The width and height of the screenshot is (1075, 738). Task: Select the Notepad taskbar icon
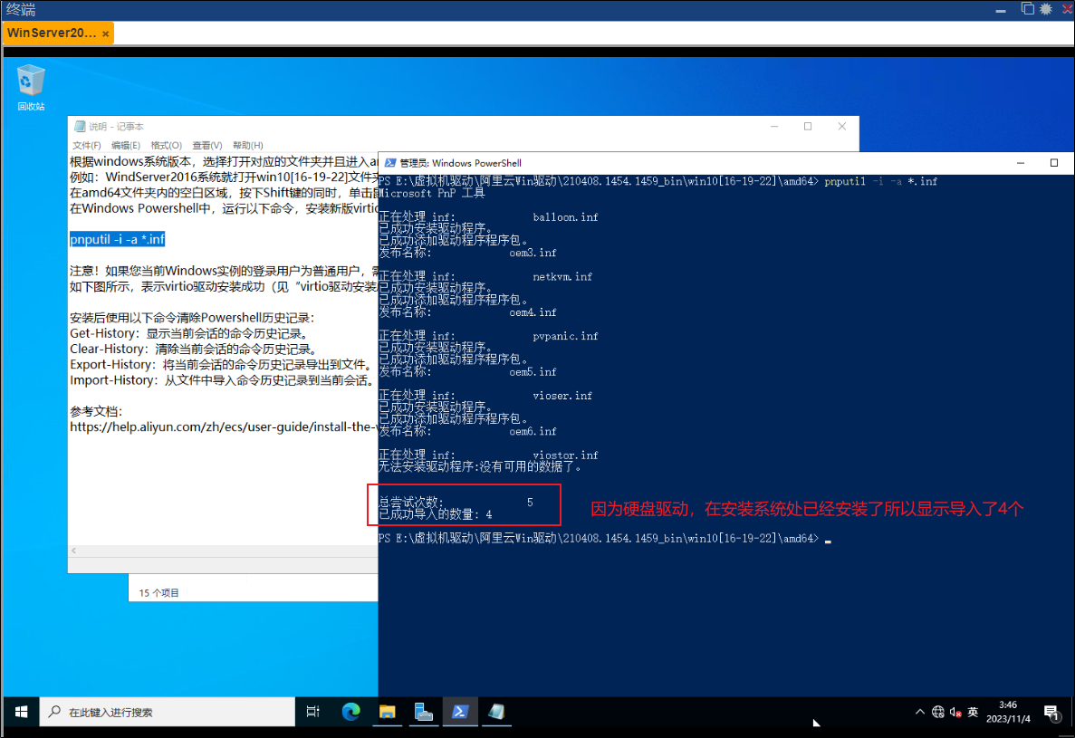[496, 712]
